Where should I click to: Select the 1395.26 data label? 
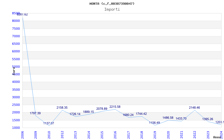(x=208, y=119)
